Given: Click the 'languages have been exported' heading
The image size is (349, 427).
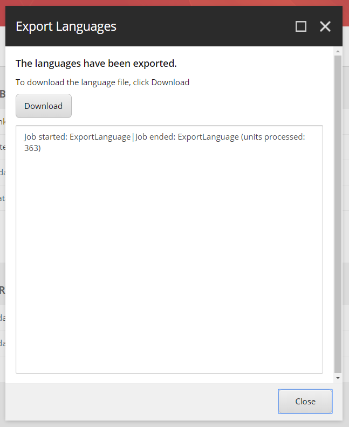Looking at the screenshot, I should (x=96, y=64).
